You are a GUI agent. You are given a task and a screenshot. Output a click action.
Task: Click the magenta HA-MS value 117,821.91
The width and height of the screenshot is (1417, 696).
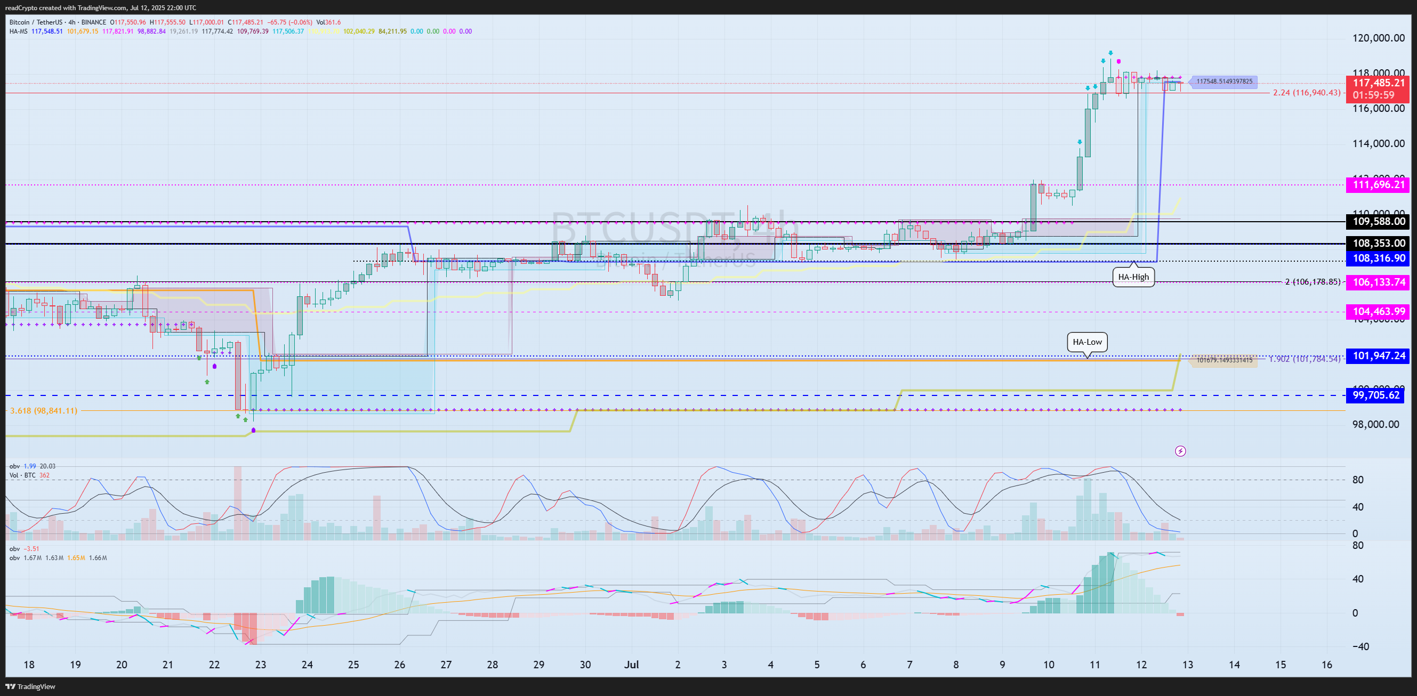[x=118, y=31]
